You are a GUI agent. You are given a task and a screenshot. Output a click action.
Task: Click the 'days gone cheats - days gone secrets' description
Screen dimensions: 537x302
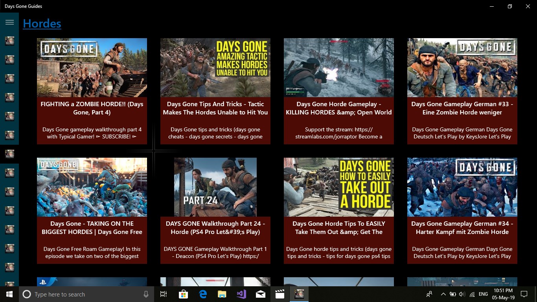click(215, 133)
